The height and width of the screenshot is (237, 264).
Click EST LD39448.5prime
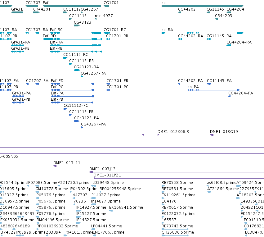[108, 183]
